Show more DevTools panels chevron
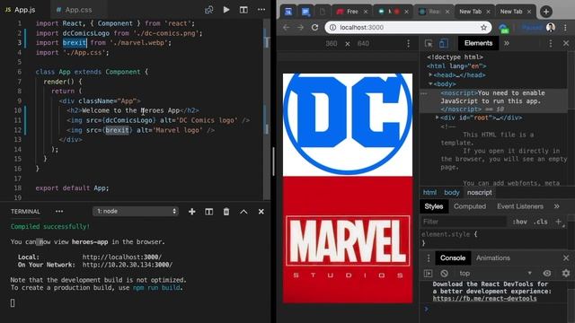Screen dimensions: 575x323 coord(507,43)
